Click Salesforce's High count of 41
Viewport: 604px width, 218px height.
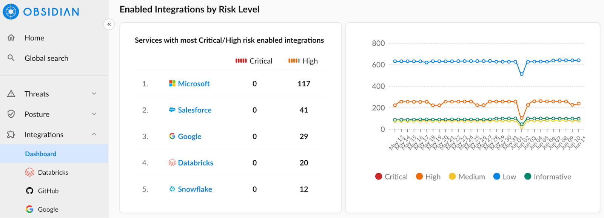304,110
